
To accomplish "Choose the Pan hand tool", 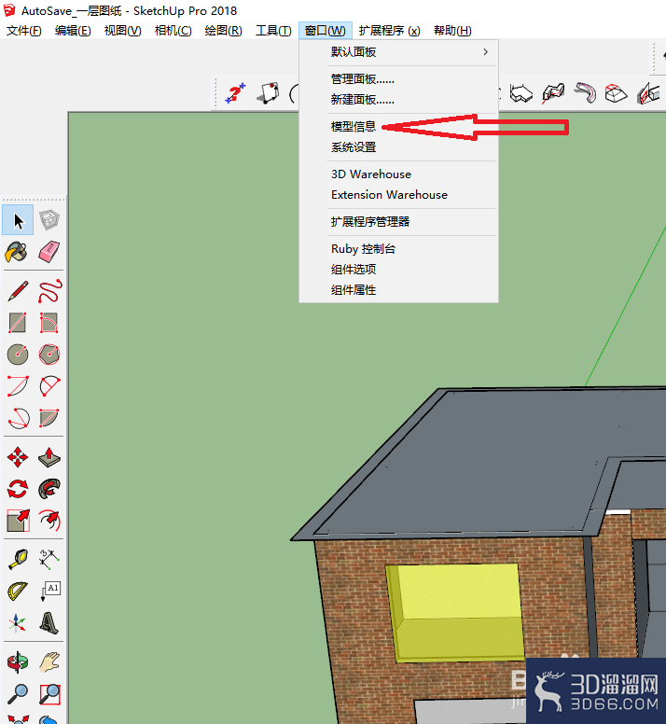I will 49,662.
